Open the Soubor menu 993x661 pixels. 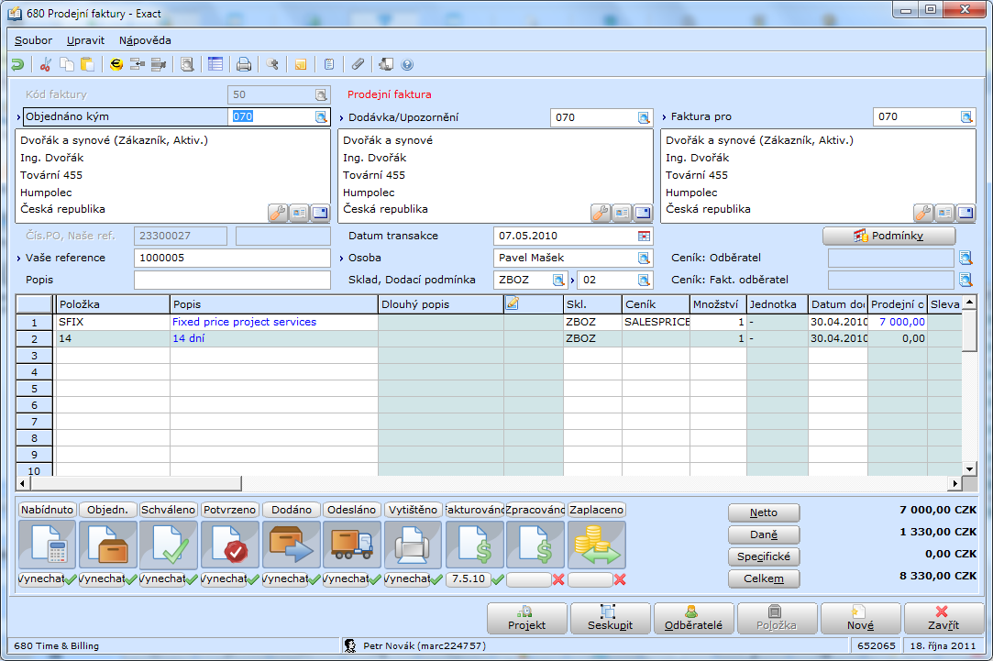pyautogui.click(x=34, y=40)
